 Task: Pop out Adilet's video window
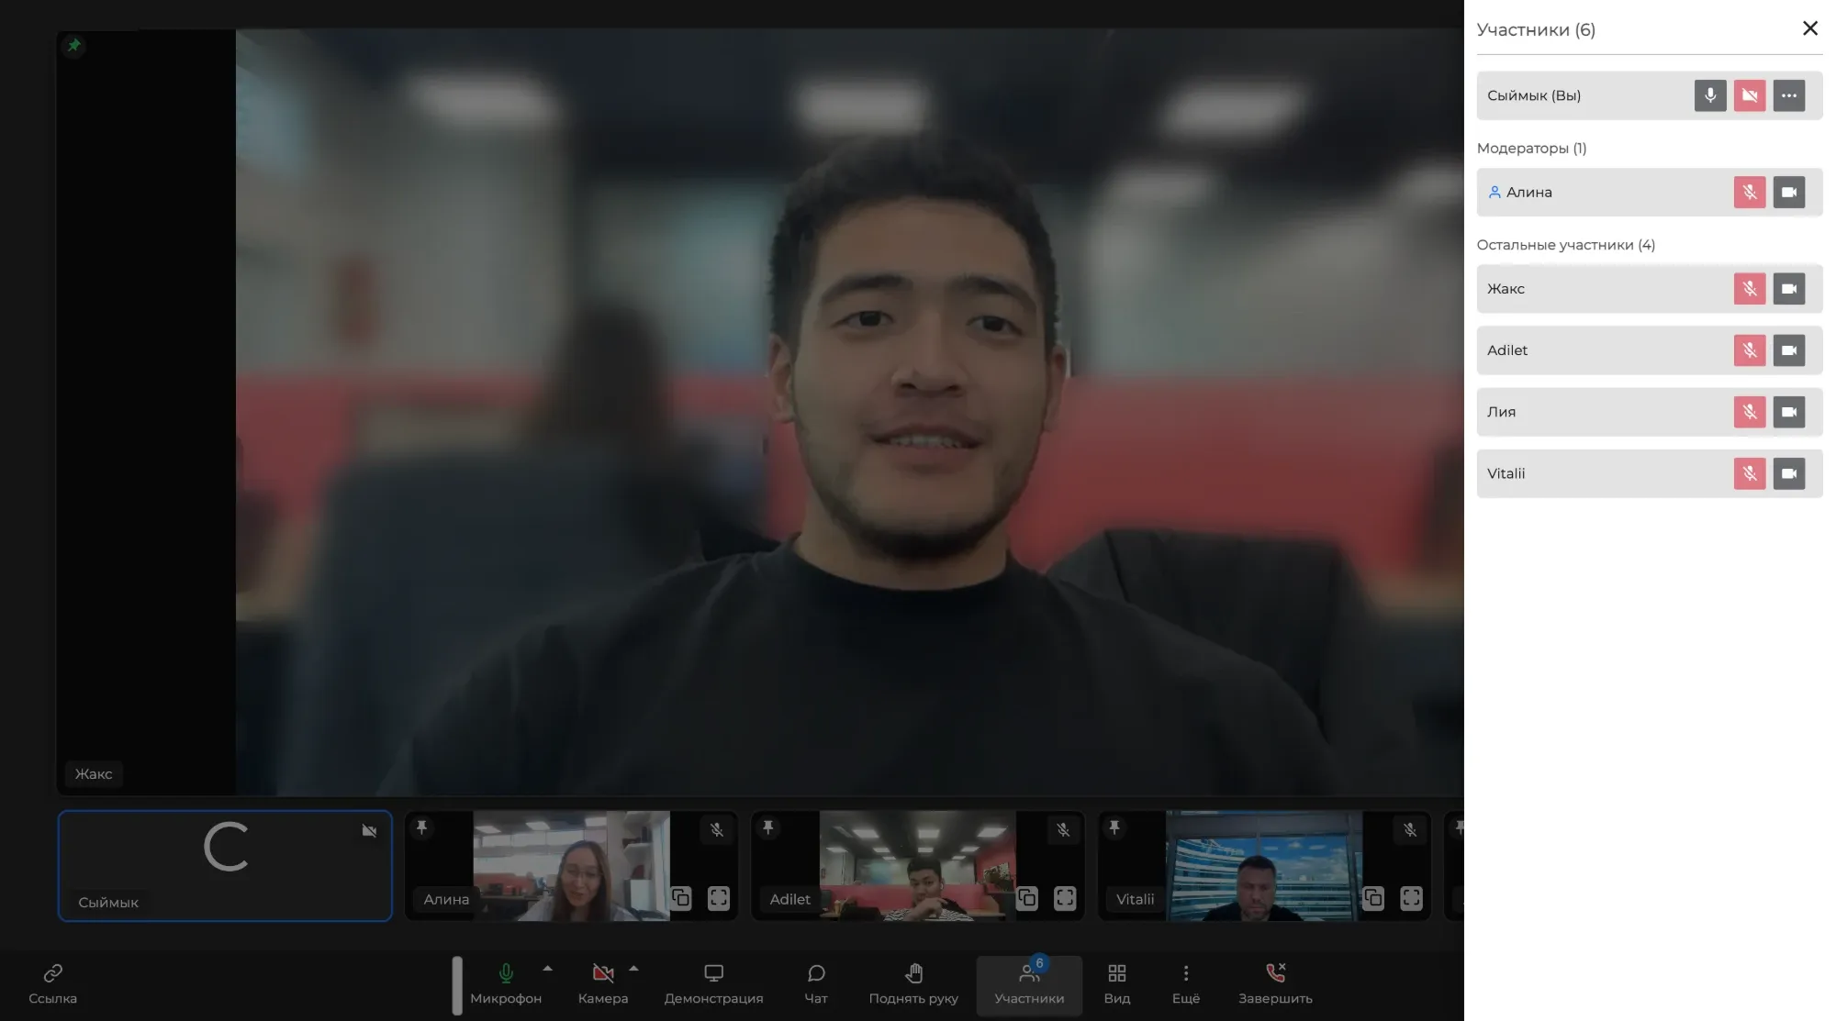1027,898
